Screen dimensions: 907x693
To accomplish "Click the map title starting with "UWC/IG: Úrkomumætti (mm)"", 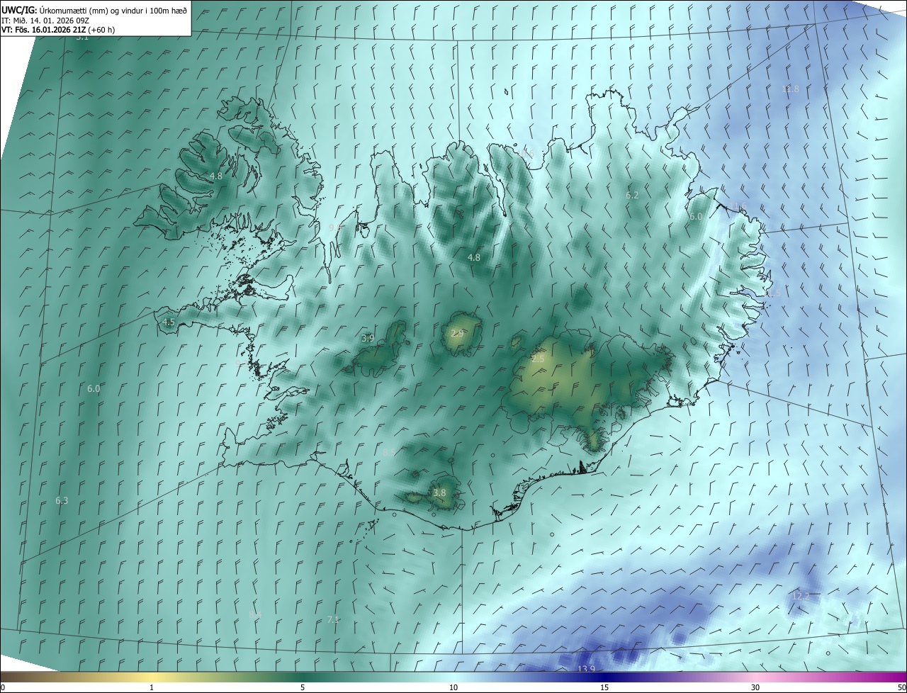I will click(94, 10).
